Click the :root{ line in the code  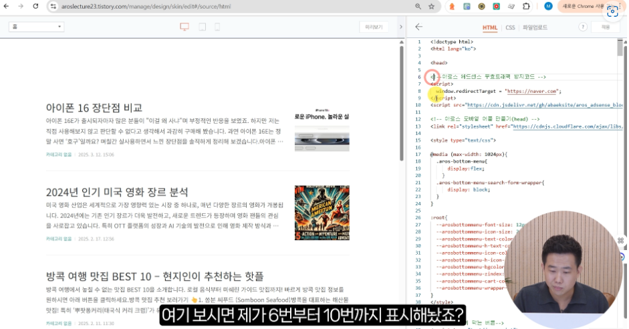(439, 217)
